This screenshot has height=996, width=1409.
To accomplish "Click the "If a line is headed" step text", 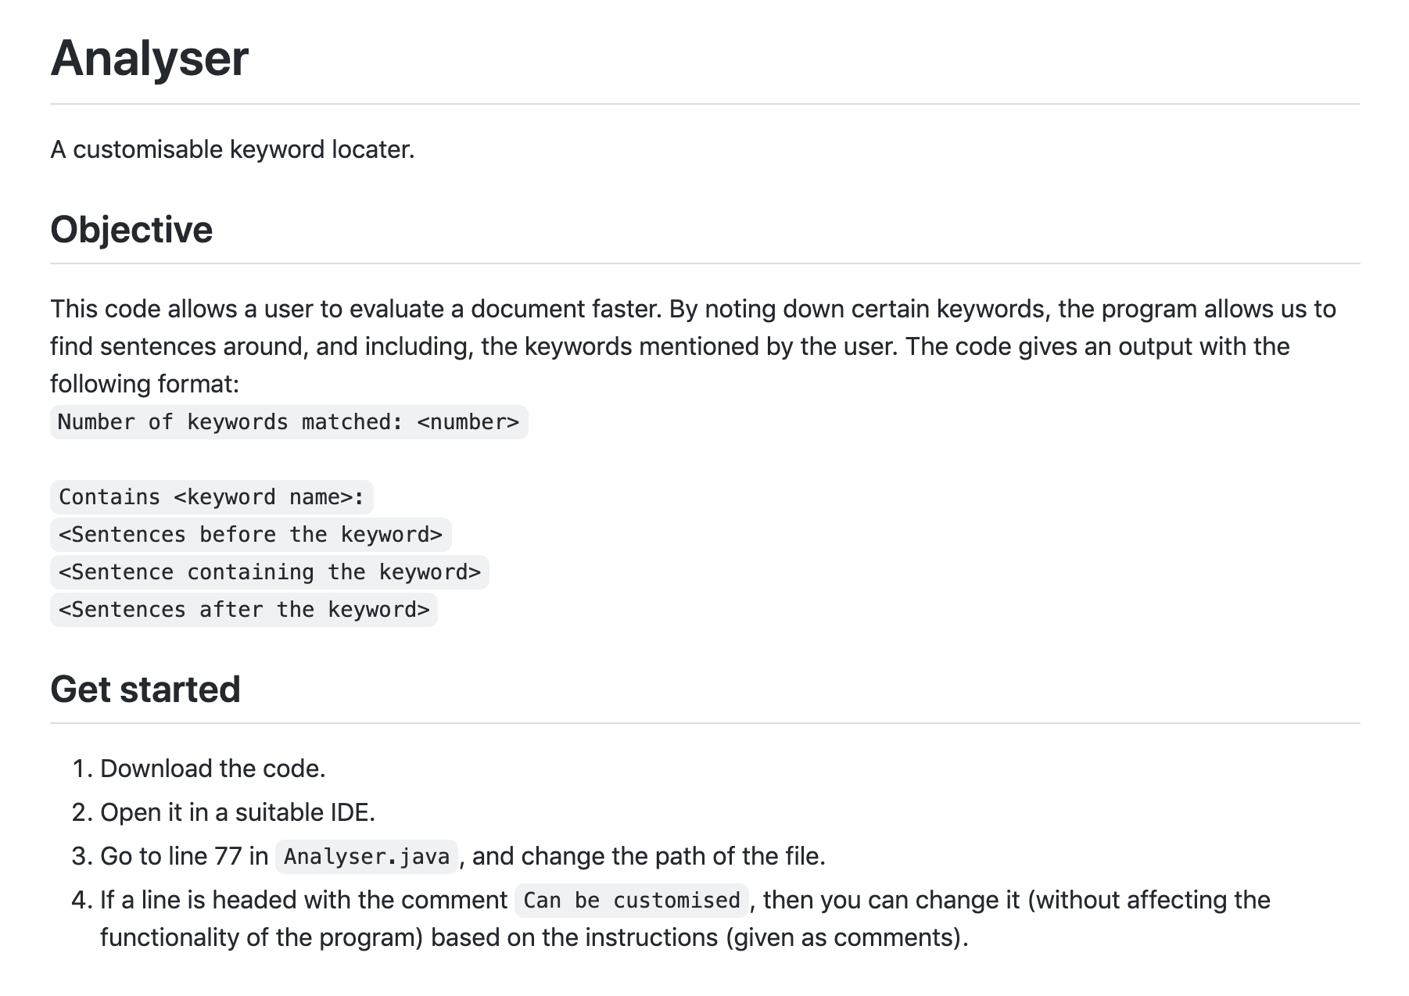I will point(303,901).
